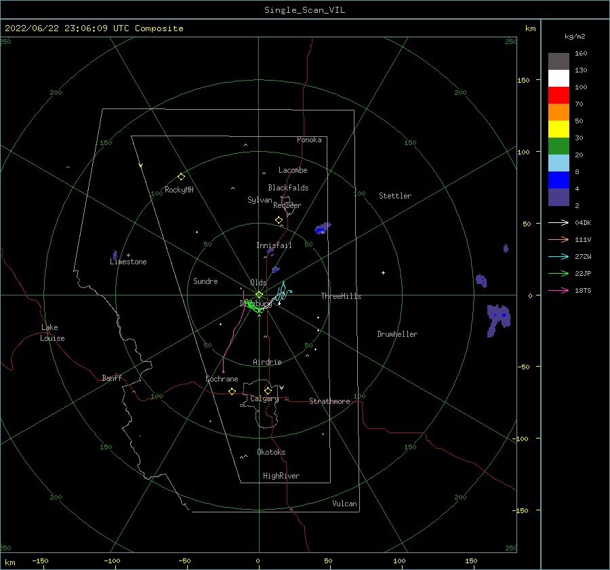Click the VIL echo east of Stettler
This screenshot has height=570, width=610.
pos(506,248)
